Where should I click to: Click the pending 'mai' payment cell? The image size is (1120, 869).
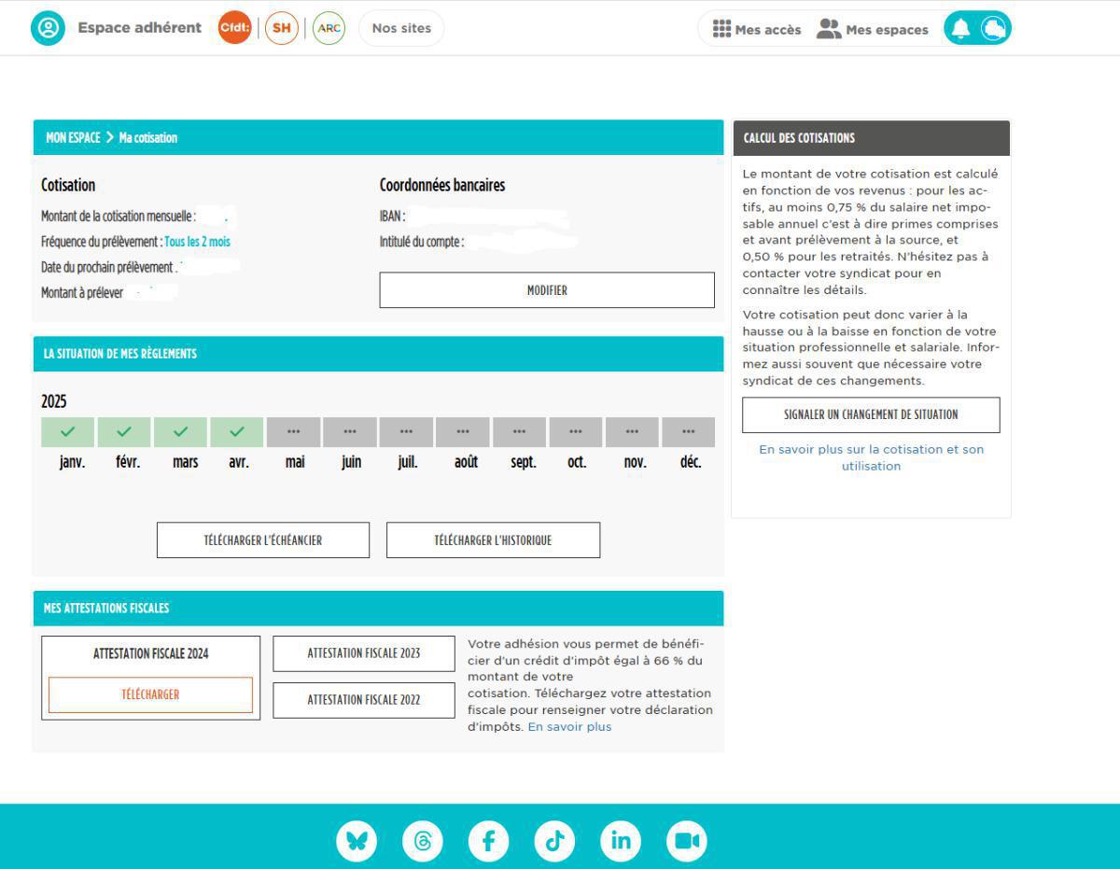point(295,431)
